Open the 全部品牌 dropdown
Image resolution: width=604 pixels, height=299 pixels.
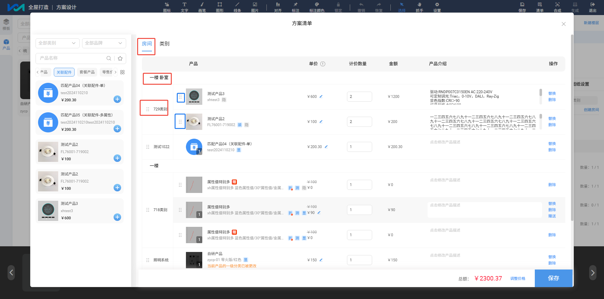pos(104,43)
